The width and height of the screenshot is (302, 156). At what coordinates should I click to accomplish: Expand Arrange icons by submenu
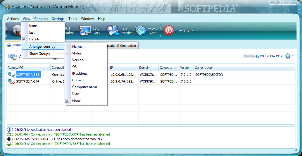(43, 47)
